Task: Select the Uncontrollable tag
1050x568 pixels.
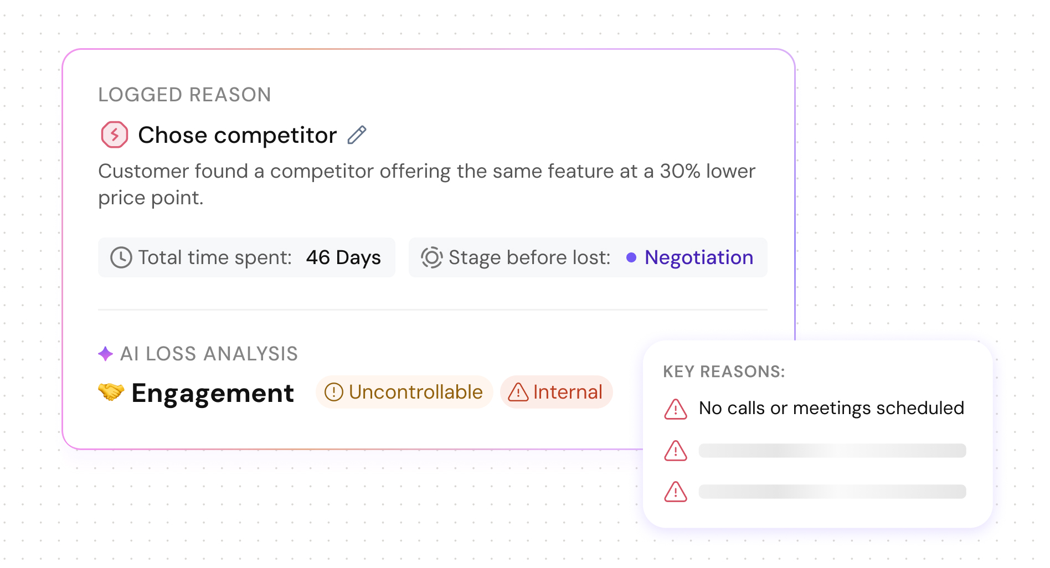Action: pos(404,392)
